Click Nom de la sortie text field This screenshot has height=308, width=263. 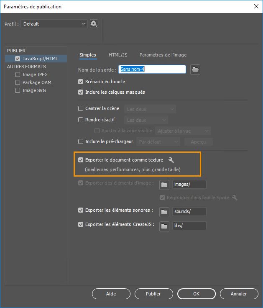[x=152, y=69]
